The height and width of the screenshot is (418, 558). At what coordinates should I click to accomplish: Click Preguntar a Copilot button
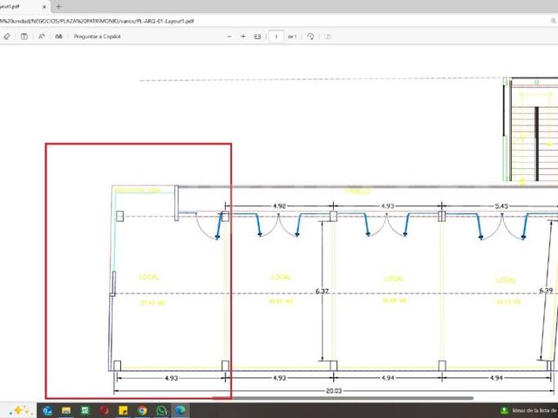point(97,37)
